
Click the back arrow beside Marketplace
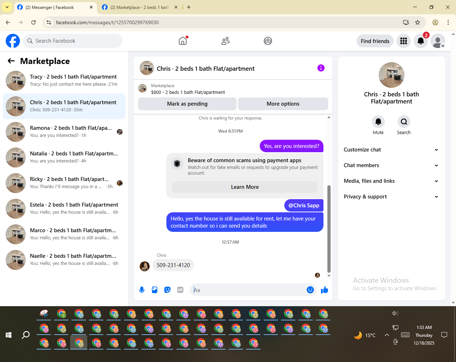point(11,61)
